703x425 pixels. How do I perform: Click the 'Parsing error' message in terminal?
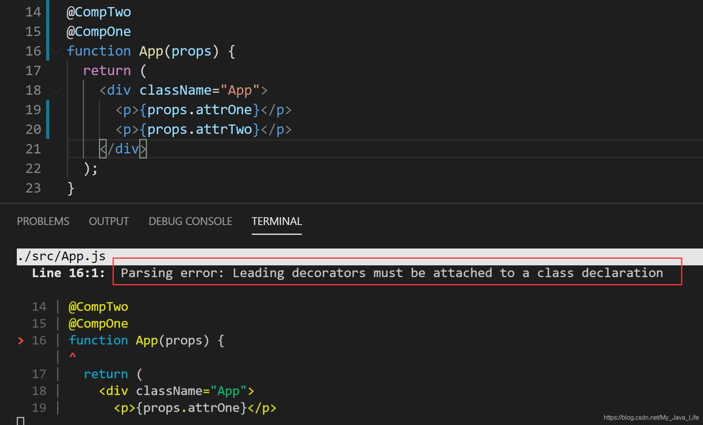[x=392, y=273]
